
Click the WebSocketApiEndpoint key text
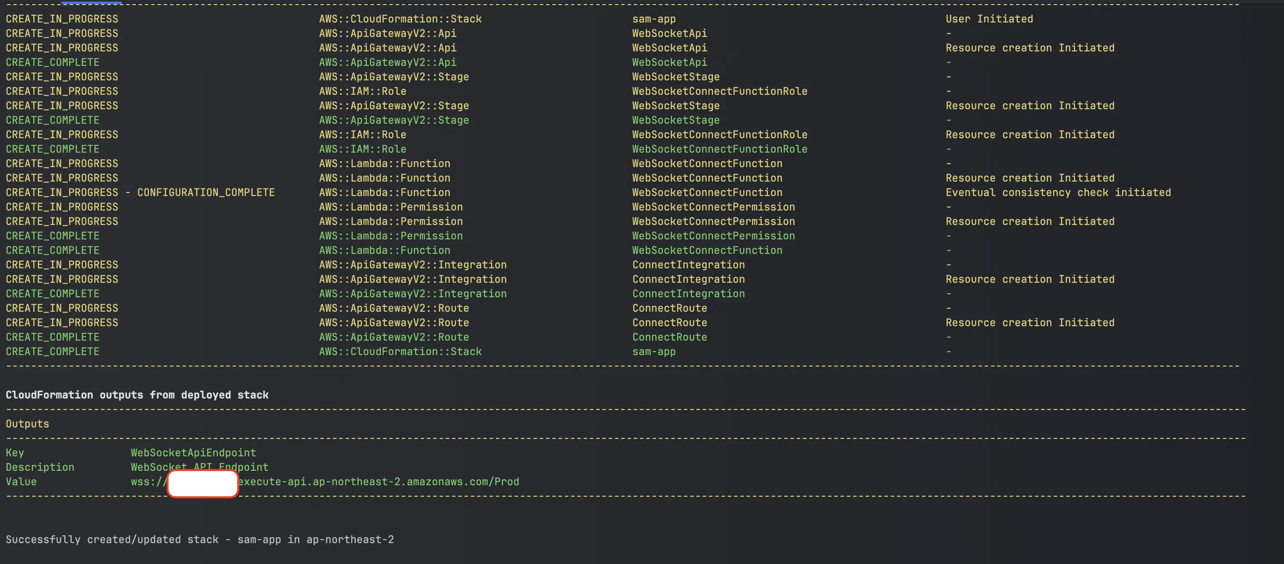(x=193, y=452)
